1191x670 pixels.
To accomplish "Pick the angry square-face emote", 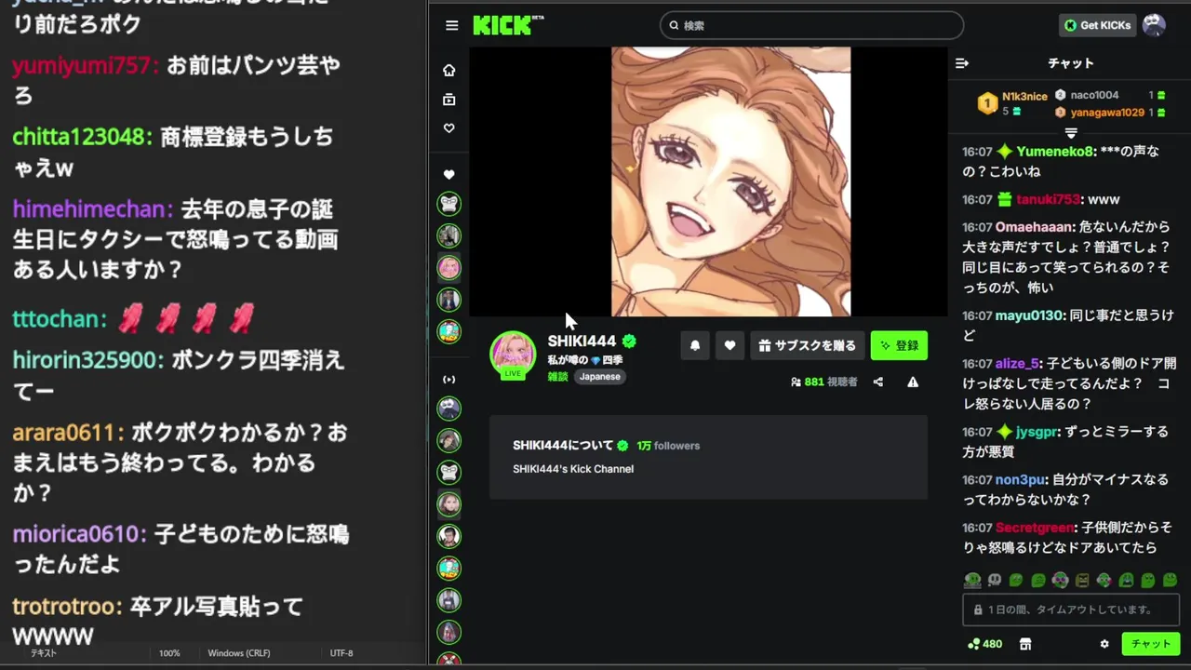I will tap(1082, 580).
